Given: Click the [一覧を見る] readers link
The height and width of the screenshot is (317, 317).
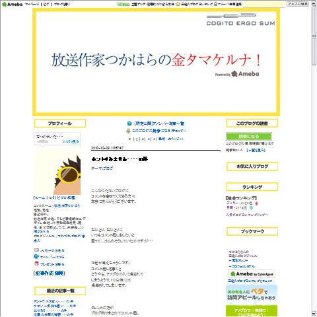Looking at the screenshot, I should coord(256,150).
